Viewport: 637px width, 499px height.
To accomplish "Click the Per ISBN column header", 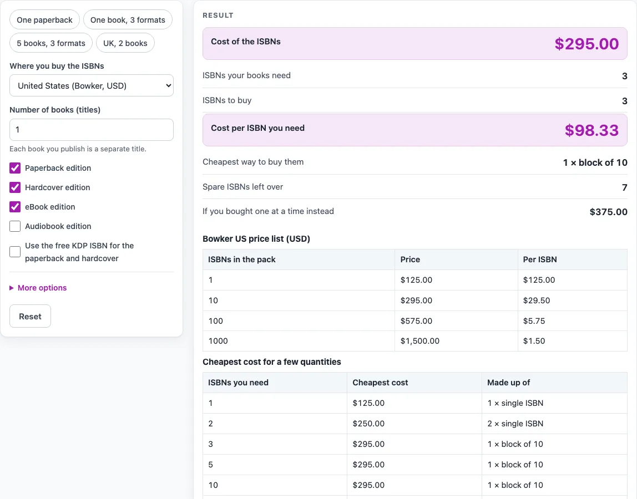I will pos(539,259).
